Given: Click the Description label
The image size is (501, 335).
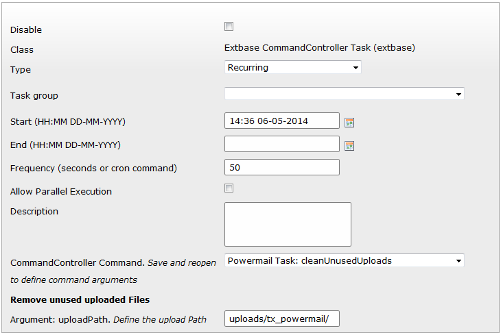Looking at the screenshot, I should (34, 212).
